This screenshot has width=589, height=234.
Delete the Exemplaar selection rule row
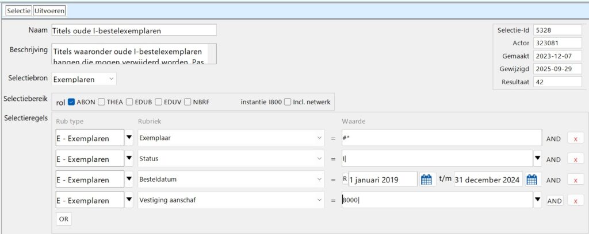575,138
